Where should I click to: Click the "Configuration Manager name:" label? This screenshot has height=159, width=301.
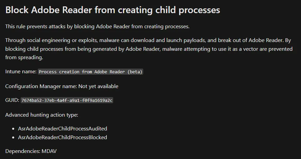41,86
